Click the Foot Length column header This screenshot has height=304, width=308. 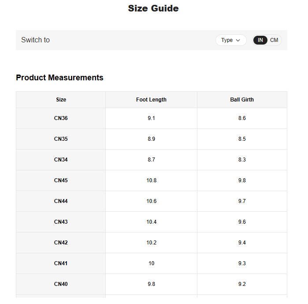[x=151, y=100]
